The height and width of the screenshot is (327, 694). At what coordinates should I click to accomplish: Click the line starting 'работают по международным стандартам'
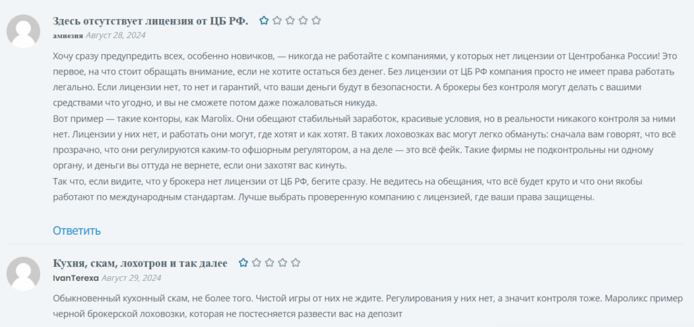(x=323, y=198)
